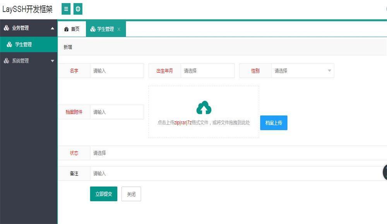The image size is (387, 224).
Task: Click the cloud upload icon
Action: [204, 108]
